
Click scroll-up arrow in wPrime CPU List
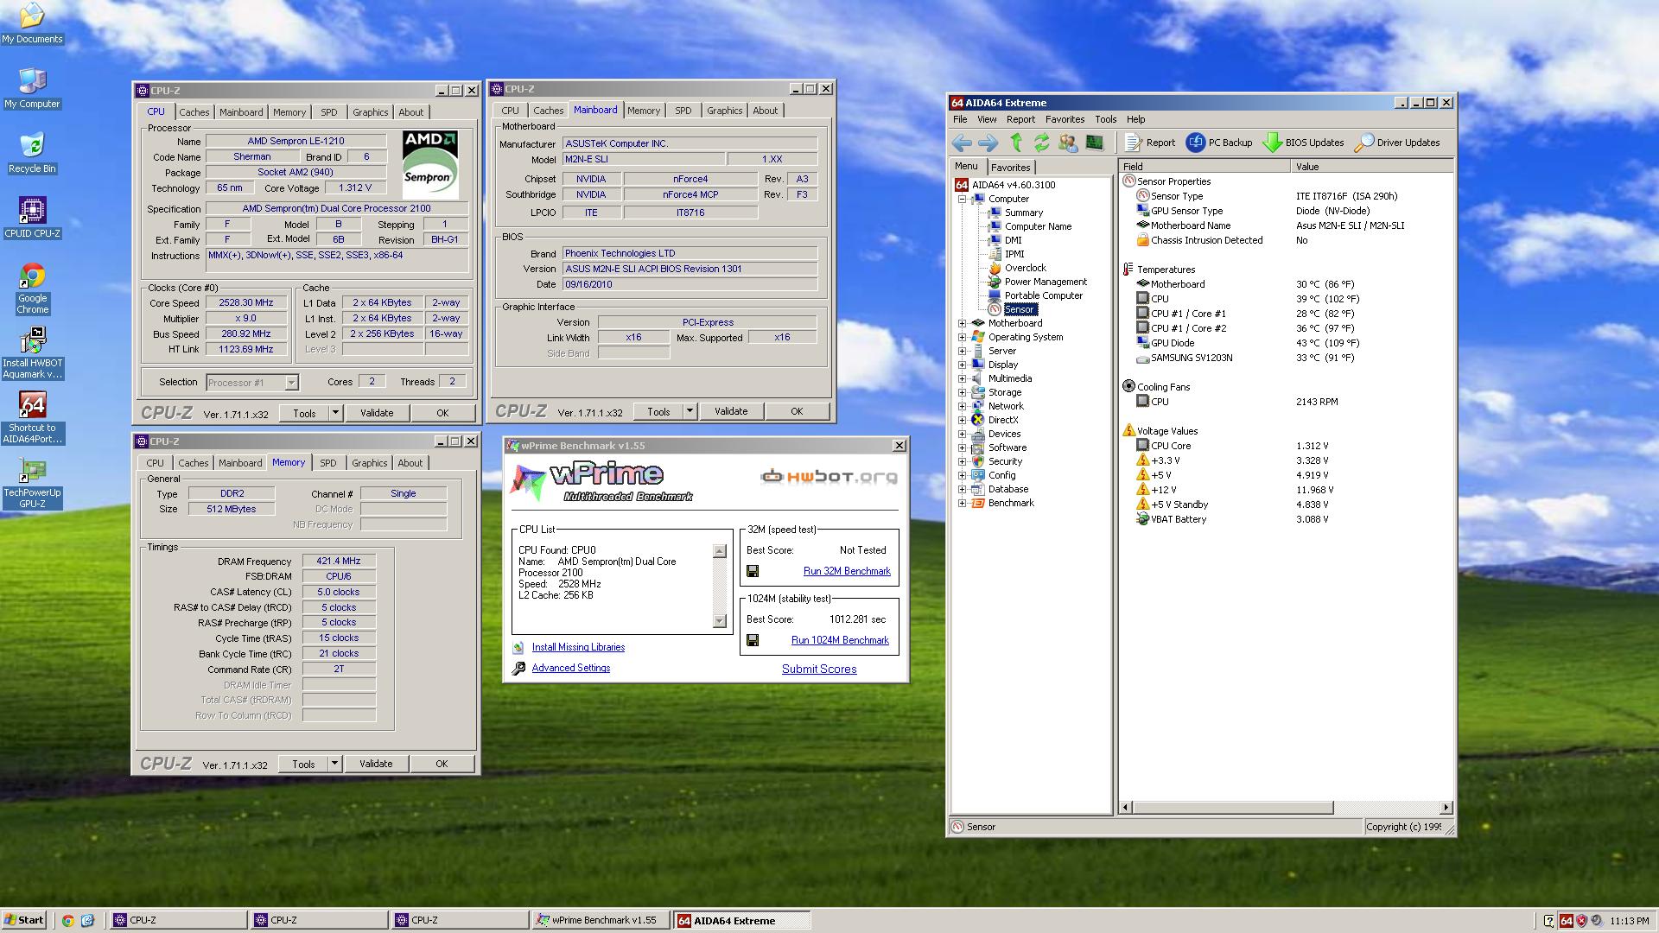pyautogui.click(x=720, y=551)
